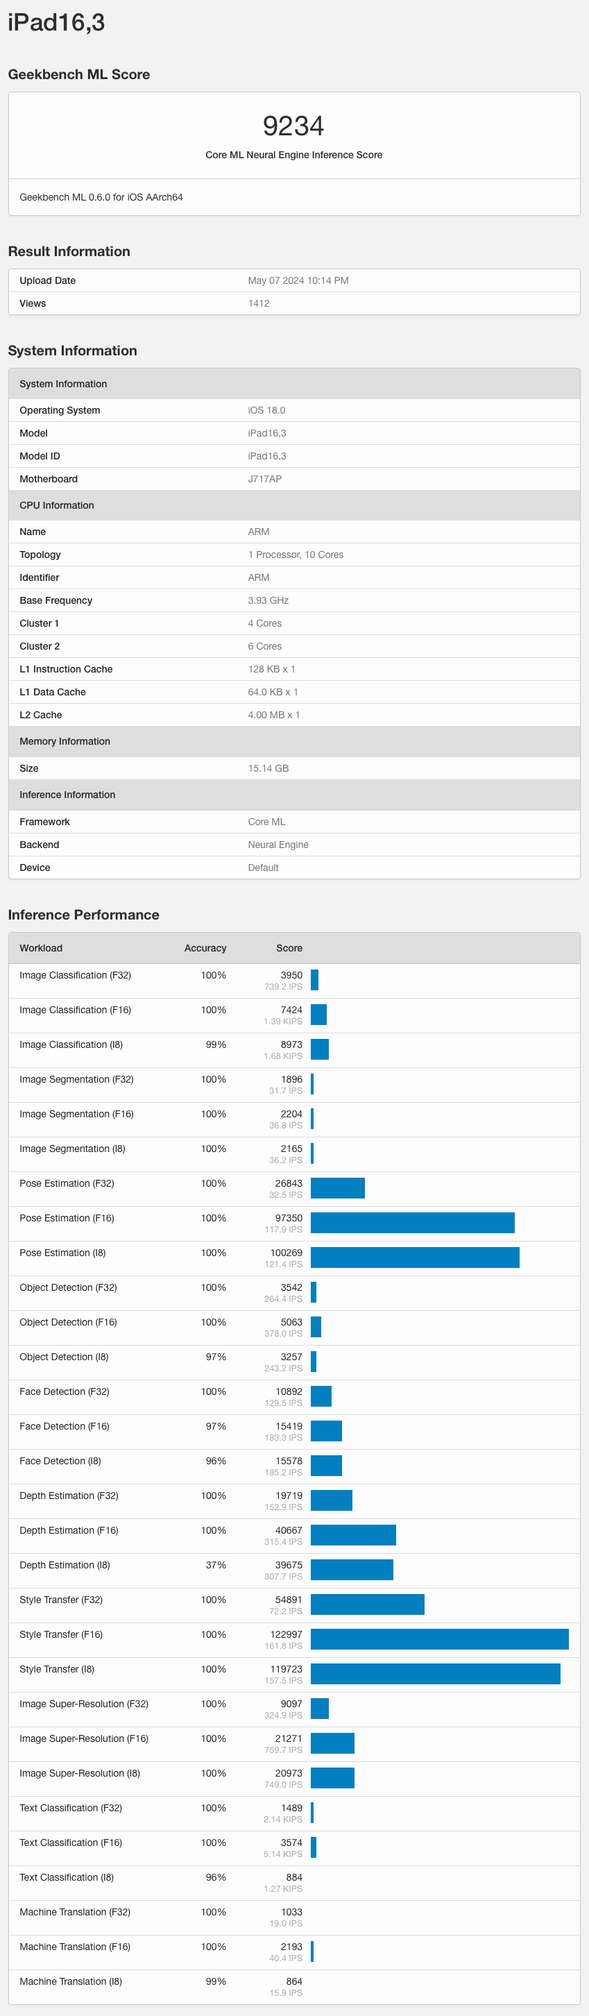Click the Views count 1412
Viewport: 589px width, 2016px height.
(x=258, y=304)
